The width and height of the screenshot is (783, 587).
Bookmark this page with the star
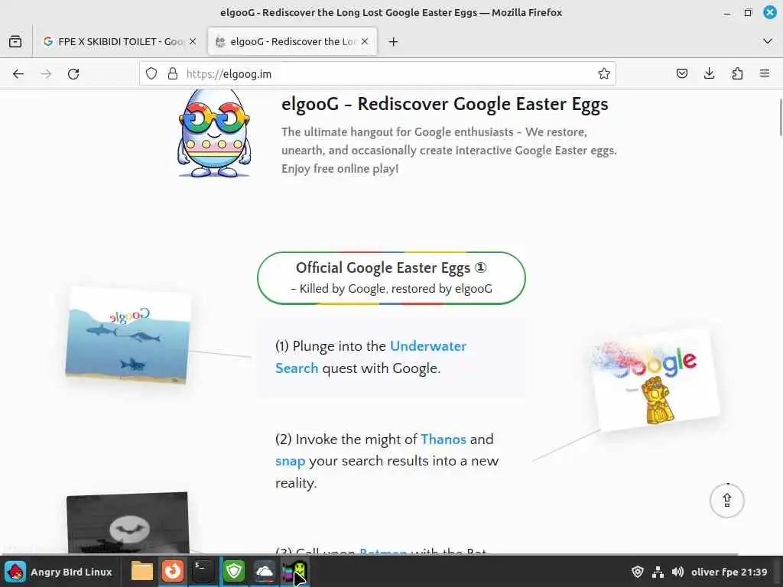604,74
